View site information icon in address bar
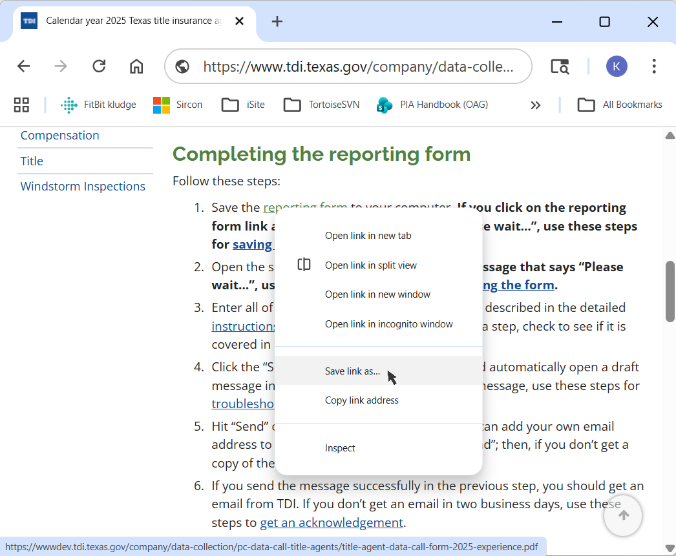The height and width of the screenshot is (556, 676). point(182,67)
